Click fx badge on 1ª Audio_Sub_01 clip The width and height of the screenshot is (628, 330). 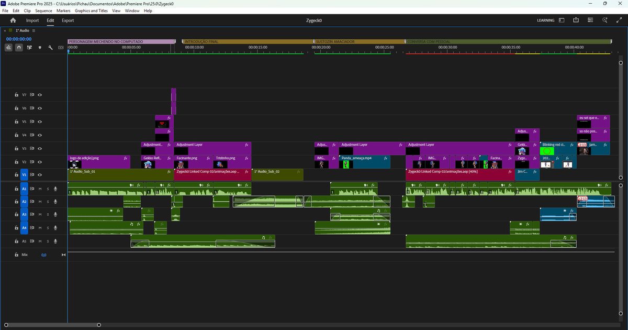(169, 171)
